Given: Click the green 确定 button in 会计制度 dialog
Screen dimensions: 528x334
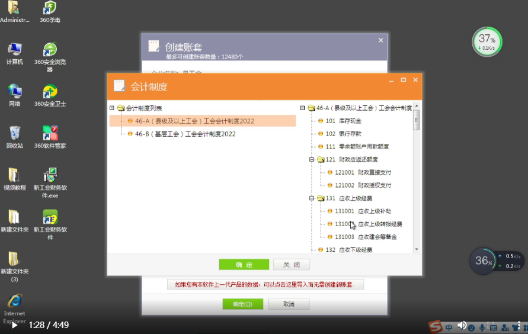Looking at the screenshot, I should [x=244, y=265].
